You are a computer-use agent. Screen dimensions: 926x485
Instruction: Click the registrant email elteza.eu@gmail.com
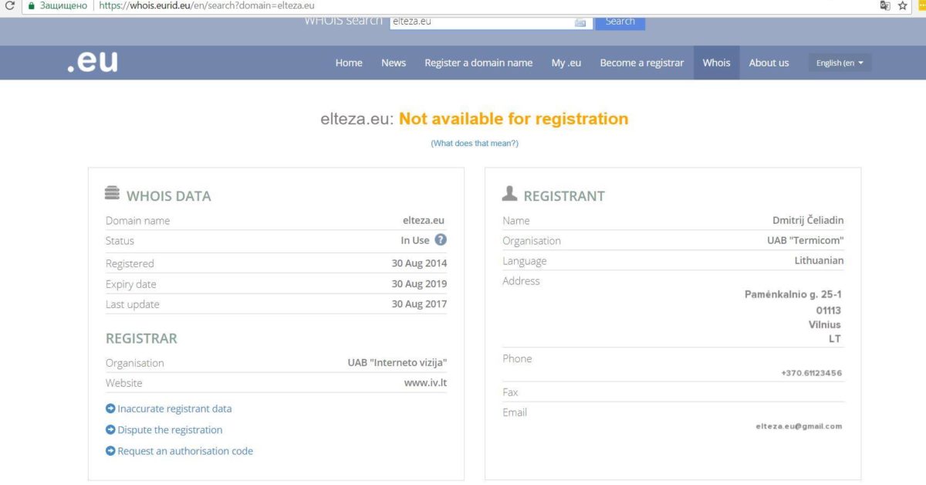click(x=799, y=426)
